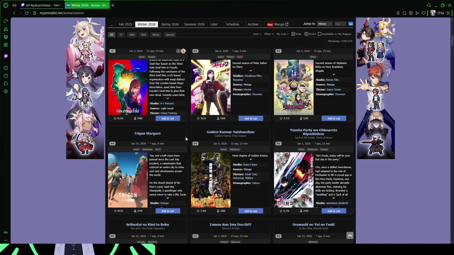The image size is (454, 255).
Task: Open the Twitch sidebar panel
Action: (x=6, y=56)
